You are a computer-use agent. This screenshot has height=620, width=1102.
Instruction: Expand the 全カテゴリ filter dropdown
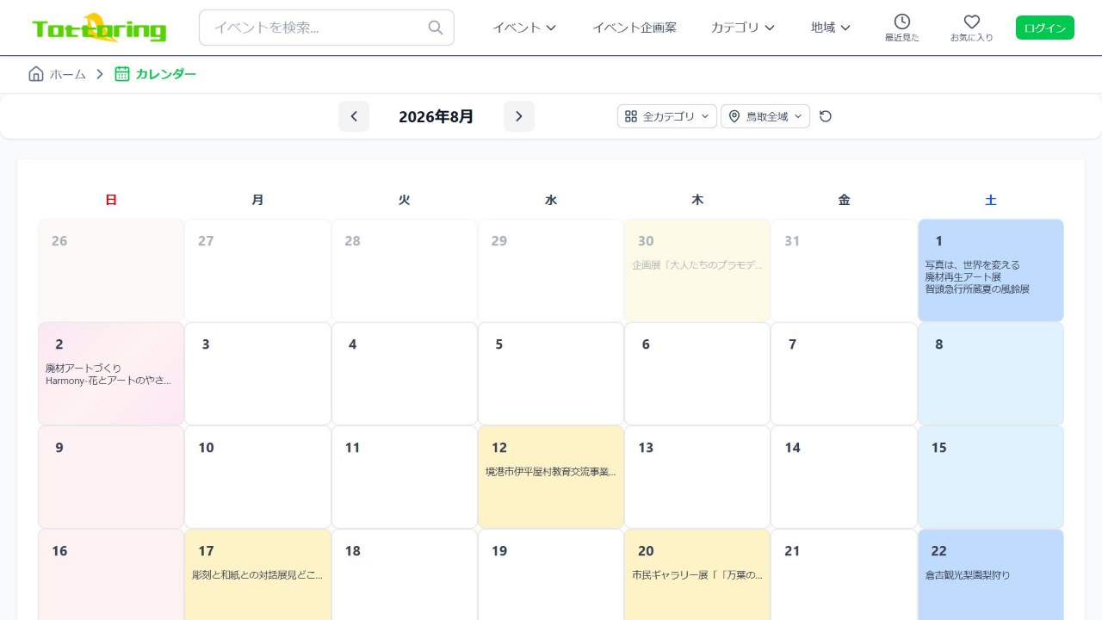click(667, 116)
